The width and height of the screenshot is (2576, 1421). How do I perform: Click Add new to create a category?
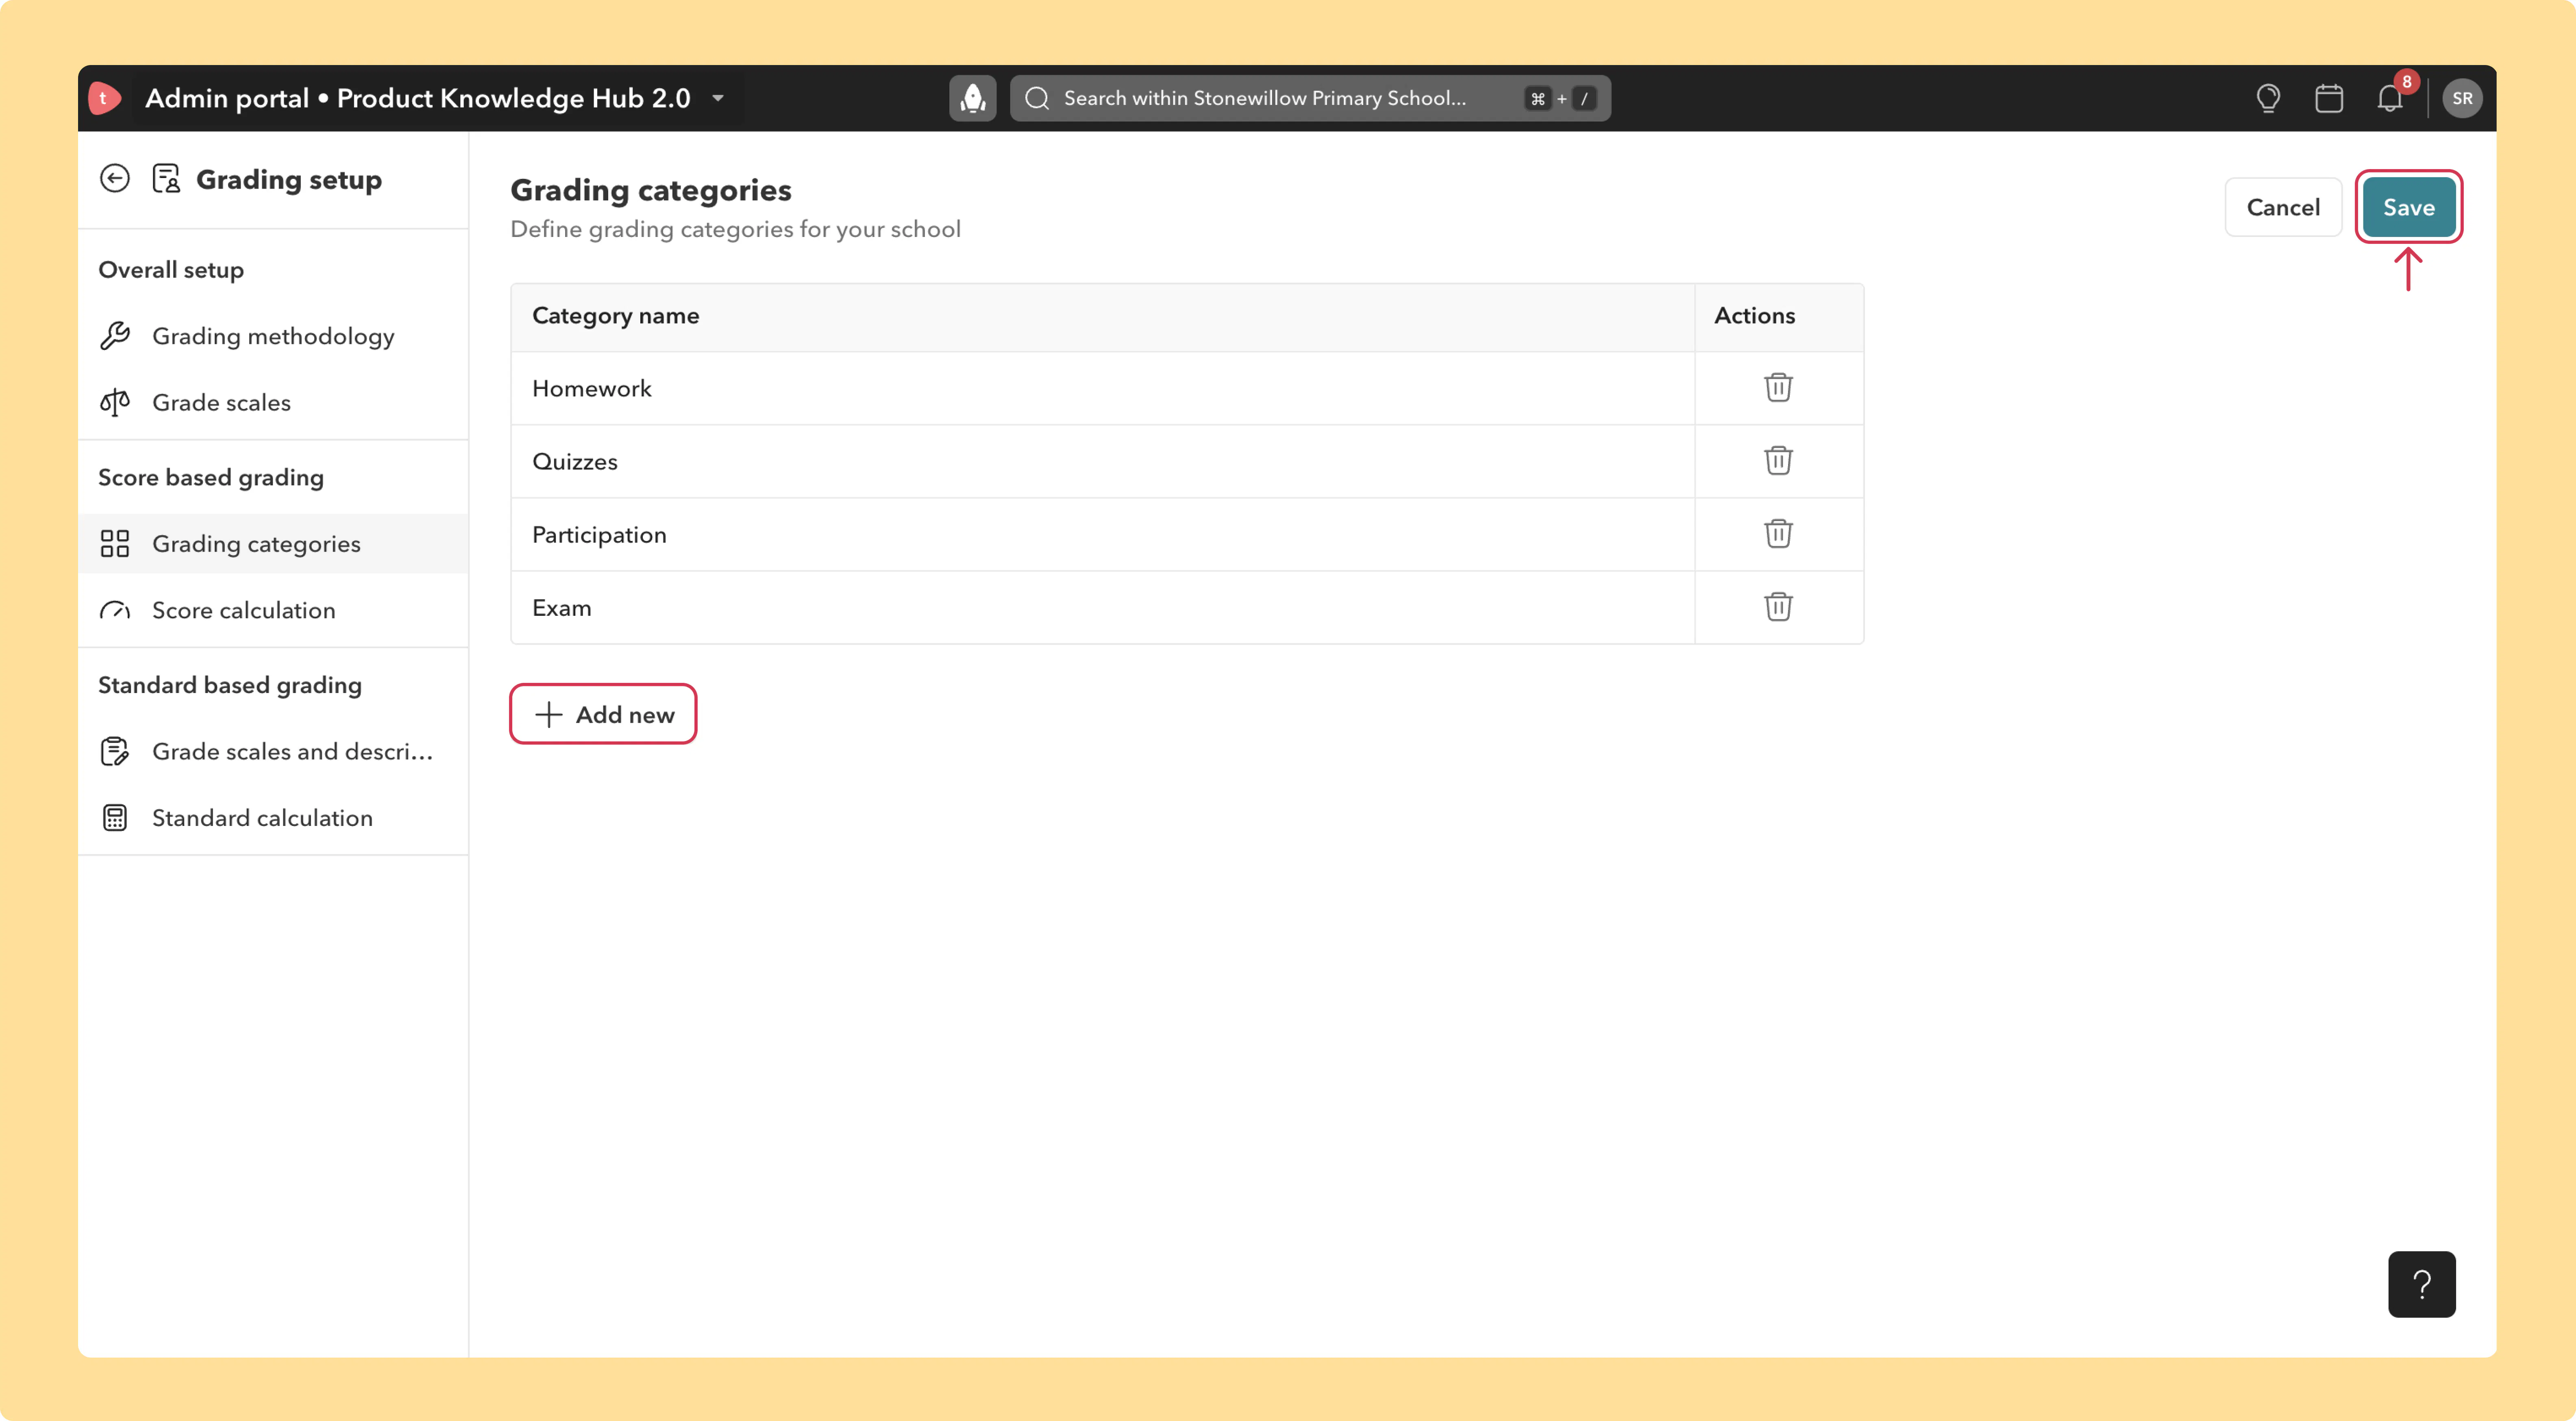click(x=603, y=714)
